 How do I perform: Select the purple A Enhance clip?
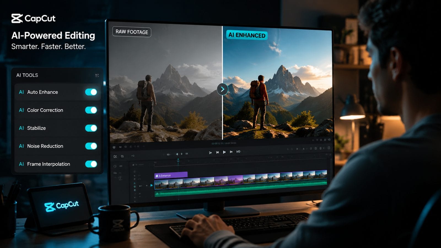pos(171,175)
